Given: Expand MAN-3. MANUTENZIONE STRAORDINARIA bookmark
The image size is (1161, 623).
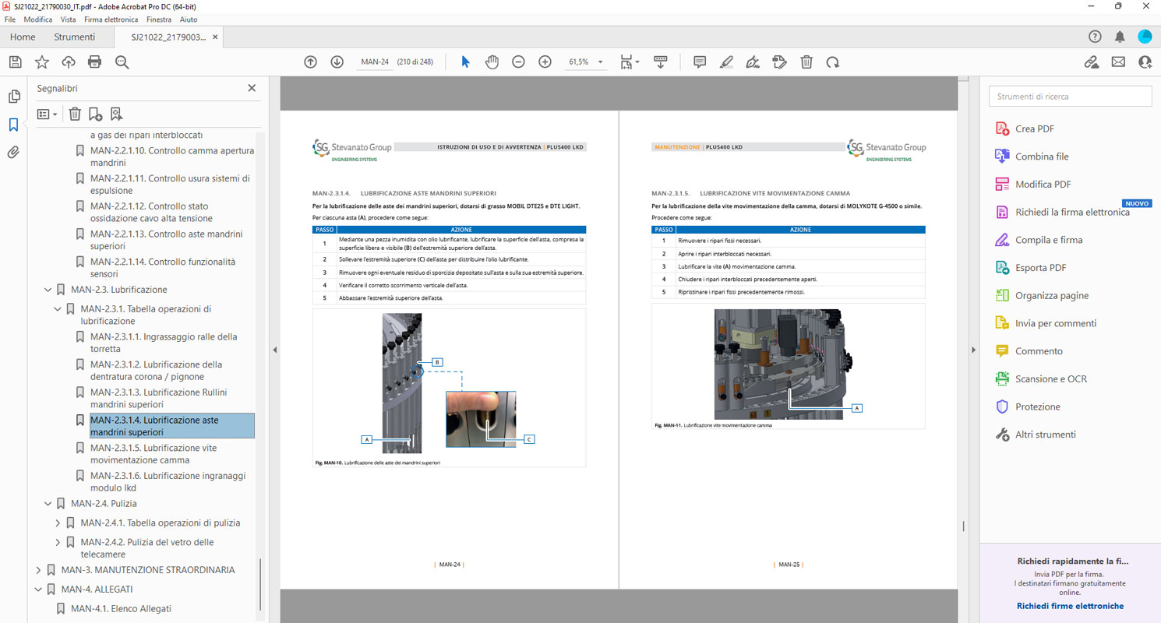Looking at the screenshot, I should [38, 570].
